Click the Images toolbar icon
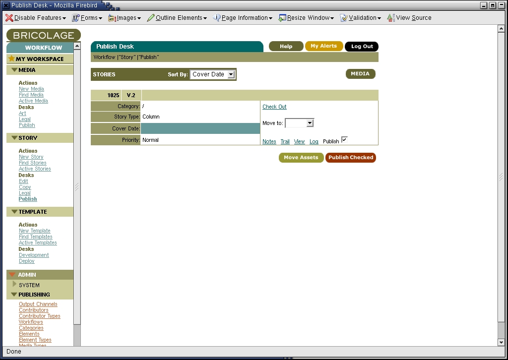Screen dimensions: 508x360 [112, 18]
